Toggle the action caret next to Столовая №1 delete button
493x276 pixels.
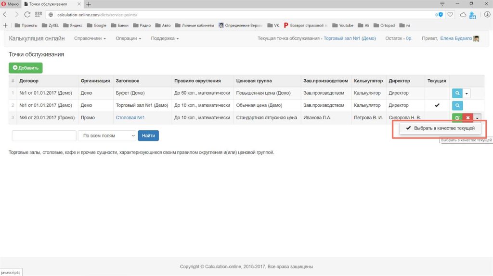coord(477,118)
